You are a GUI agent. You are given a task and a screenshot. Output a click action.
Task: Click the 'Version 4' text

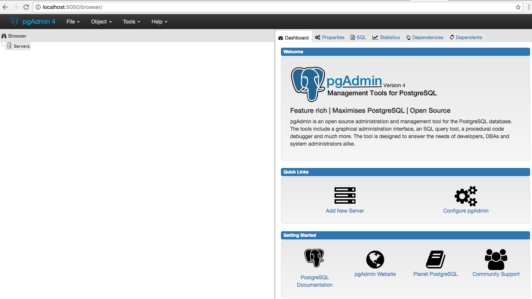[x=394, y=85]
